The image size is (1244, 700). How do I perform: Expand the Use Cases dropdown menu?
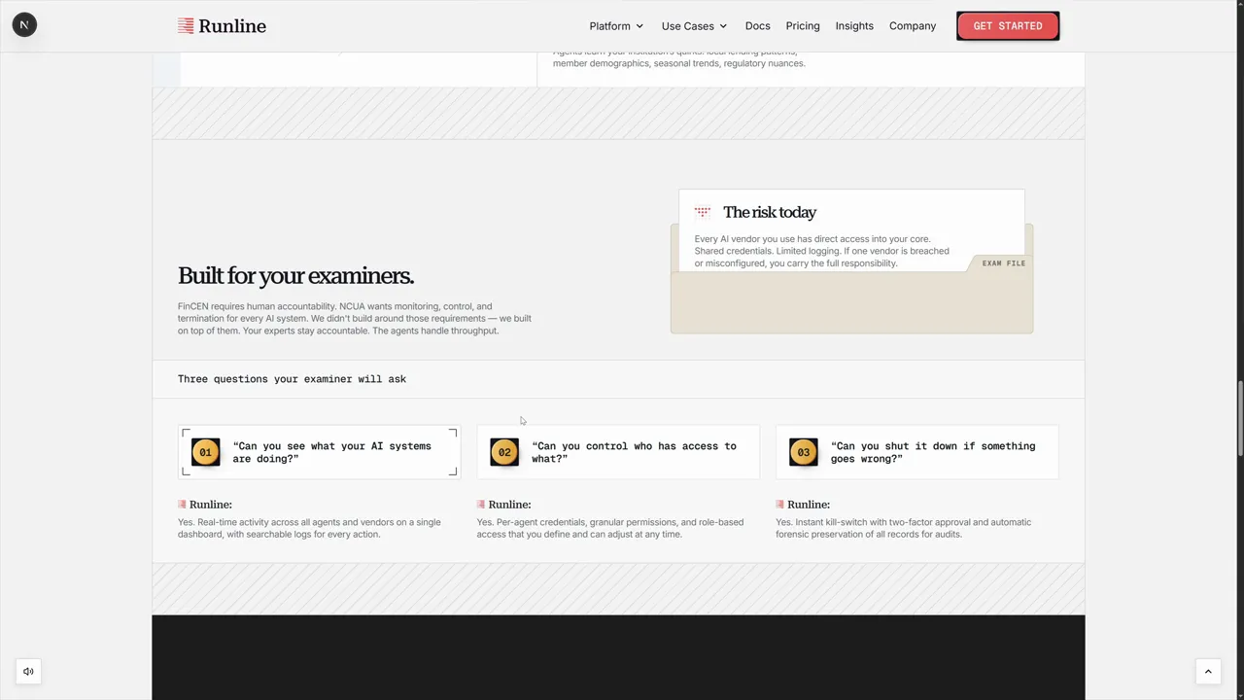click(694, 26)
